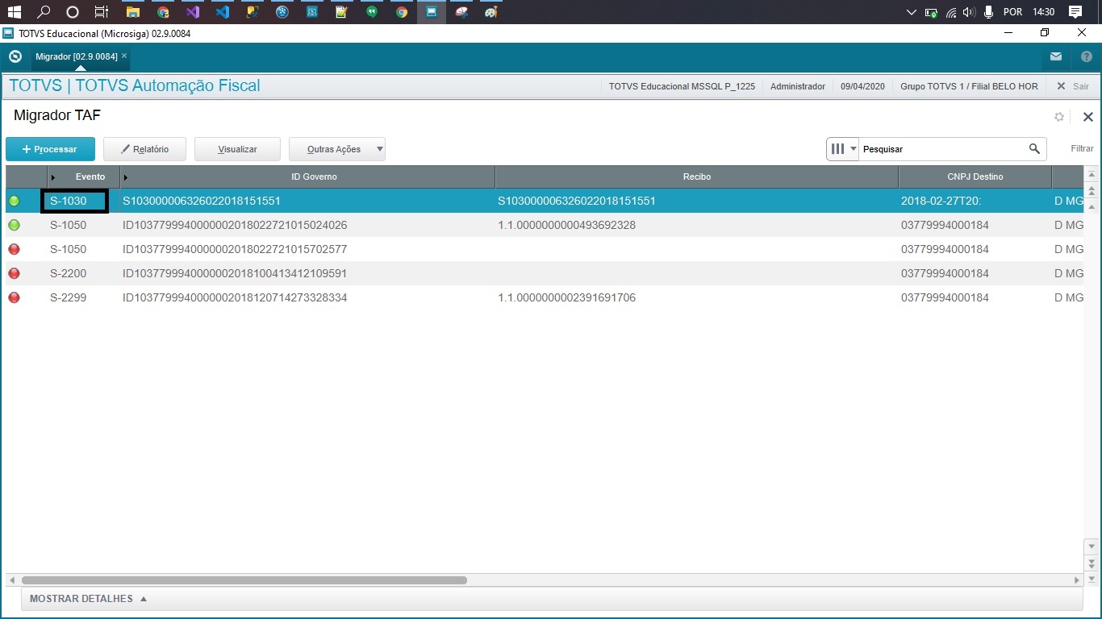Switch to purple Visual Studio in the taskbar
Image resolution: width=1102 pixels, height=619 pixels.
(192, 12)
